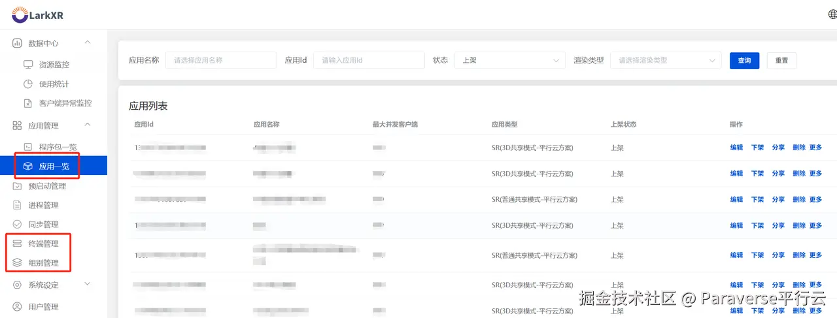Viewport: 837px width, 318px height.
Task: Focus the 请选择应用名称 field
Action: (221, 60)
